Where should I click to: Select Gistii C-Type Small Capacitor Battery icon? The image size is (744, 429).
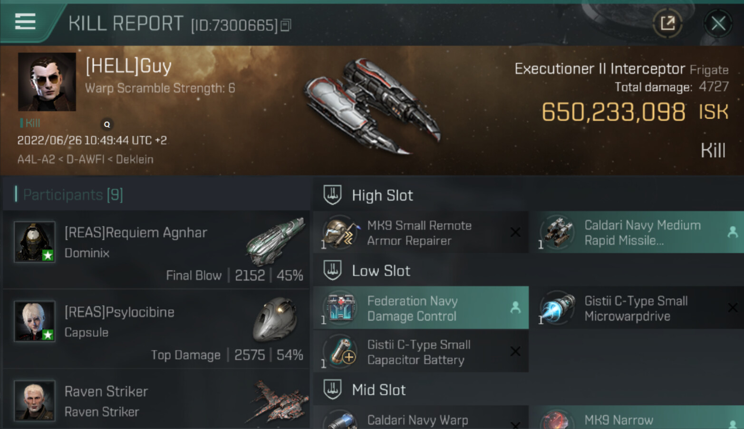pyautogui.click(x=339, y=352)
